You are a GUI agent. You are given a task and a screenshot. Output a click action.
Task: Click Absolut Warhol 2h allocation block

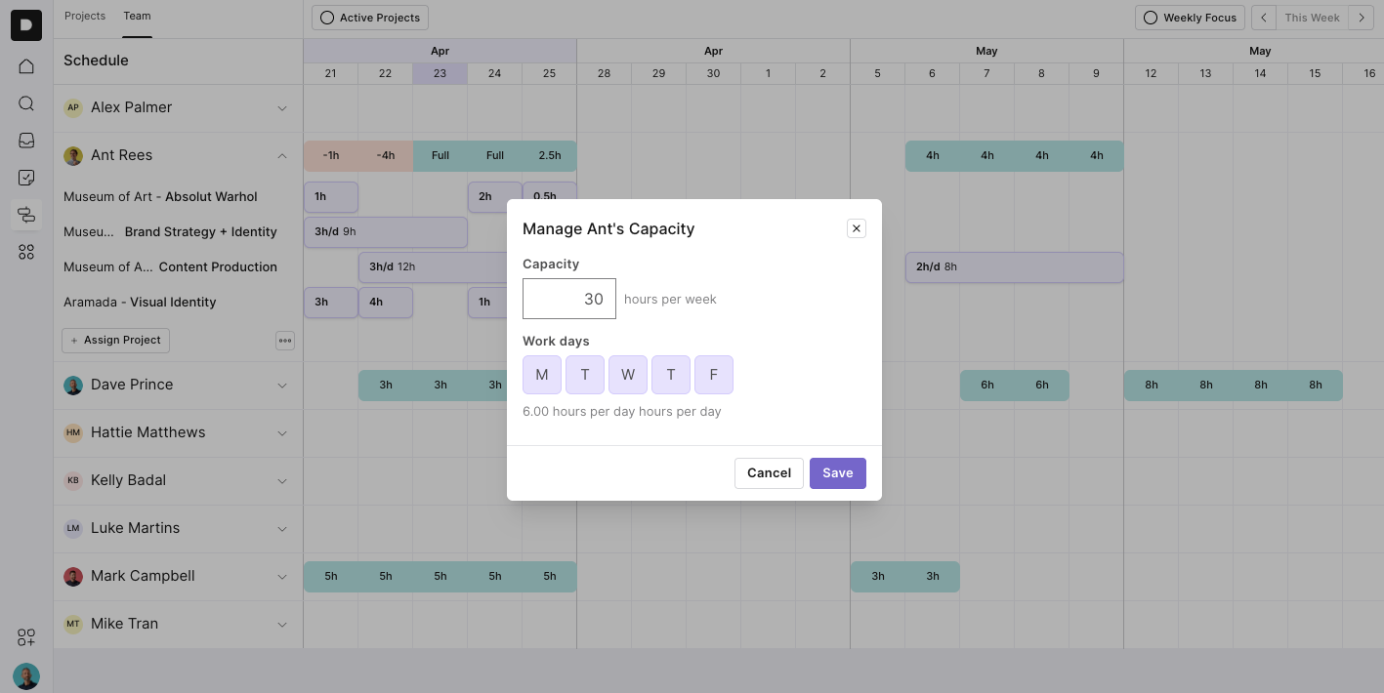point(495,197)
